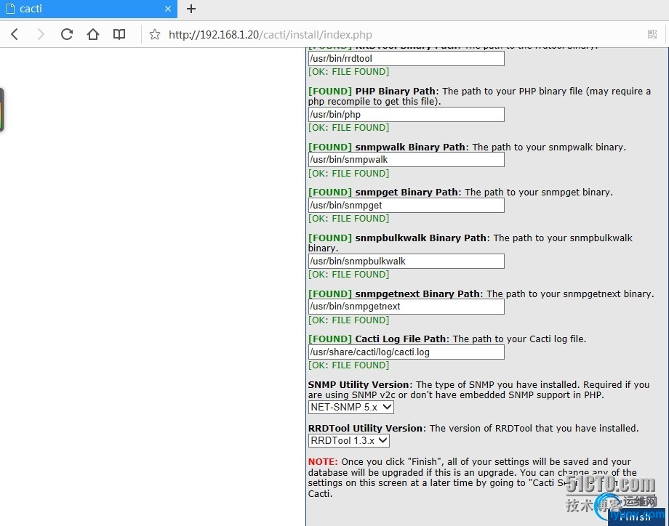Image resolution: width=669 pixels, height=526 pixels.
Task: Click OK: FILE FOUND under /usr/bin/php
Action: pyautogui.click(x=348, y=127)
